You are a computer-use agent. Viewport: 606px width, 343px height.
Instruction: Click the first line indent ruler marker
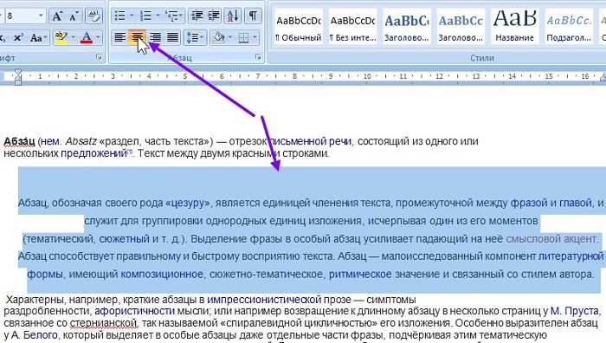[18, 73]
